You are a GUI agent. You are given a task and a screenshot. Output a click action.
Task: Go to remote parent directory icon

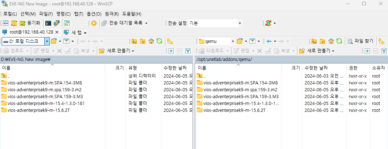point(314,41)
